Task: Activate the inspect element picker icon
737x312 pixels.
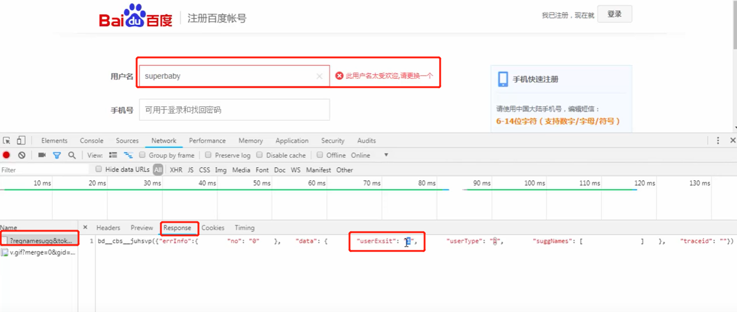Action: [6, 140]
